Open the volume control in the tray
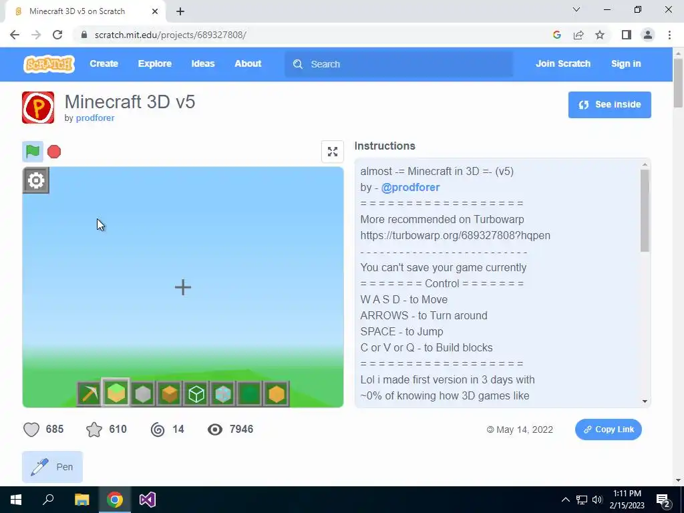Viewport: 684px width, 513px height. (597, 500)
